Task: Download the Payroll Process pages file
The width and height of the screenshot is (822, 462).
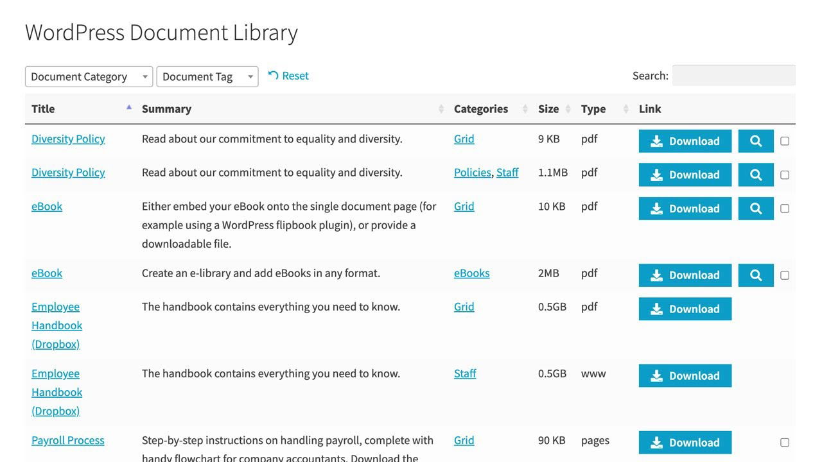Action: click(x=685, y=442)
